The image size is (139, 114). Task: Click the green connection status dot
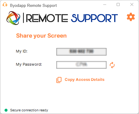[x=6, y=110]
